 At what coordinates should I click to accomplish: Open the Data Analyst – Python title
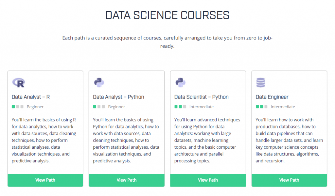click(118, 97)
